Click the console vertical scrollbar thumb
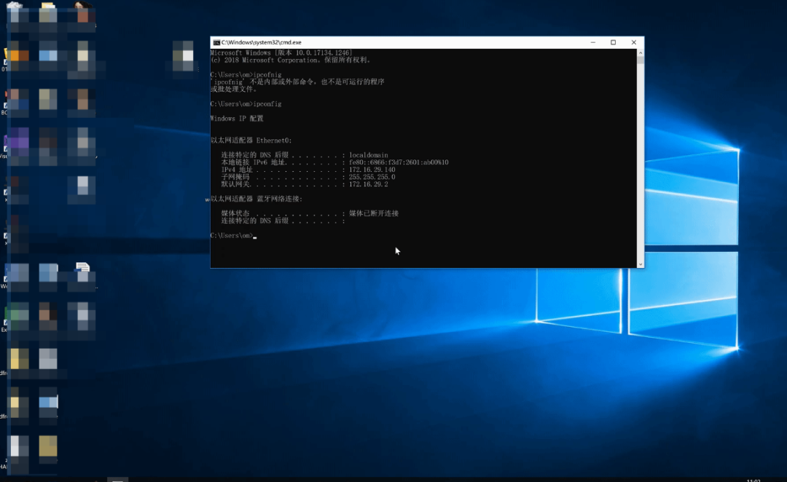The image size is (787, 482). pos(641,60)
